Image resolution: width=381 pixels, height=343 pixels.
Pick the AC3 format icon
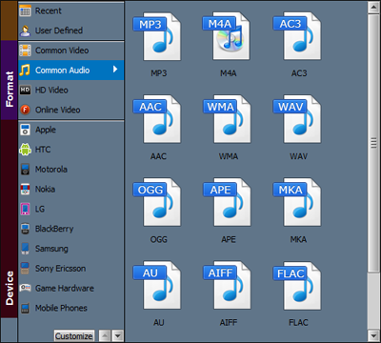(x=297, y=36)
